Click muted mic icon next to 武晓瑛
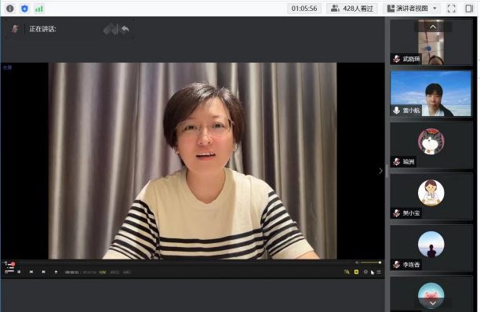480x312 pixels. pyautogui.click(x=396, y=59)
